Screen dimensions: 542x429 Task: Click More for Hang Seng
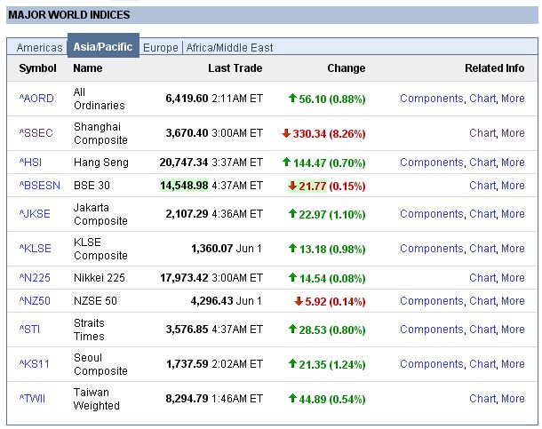513,163
